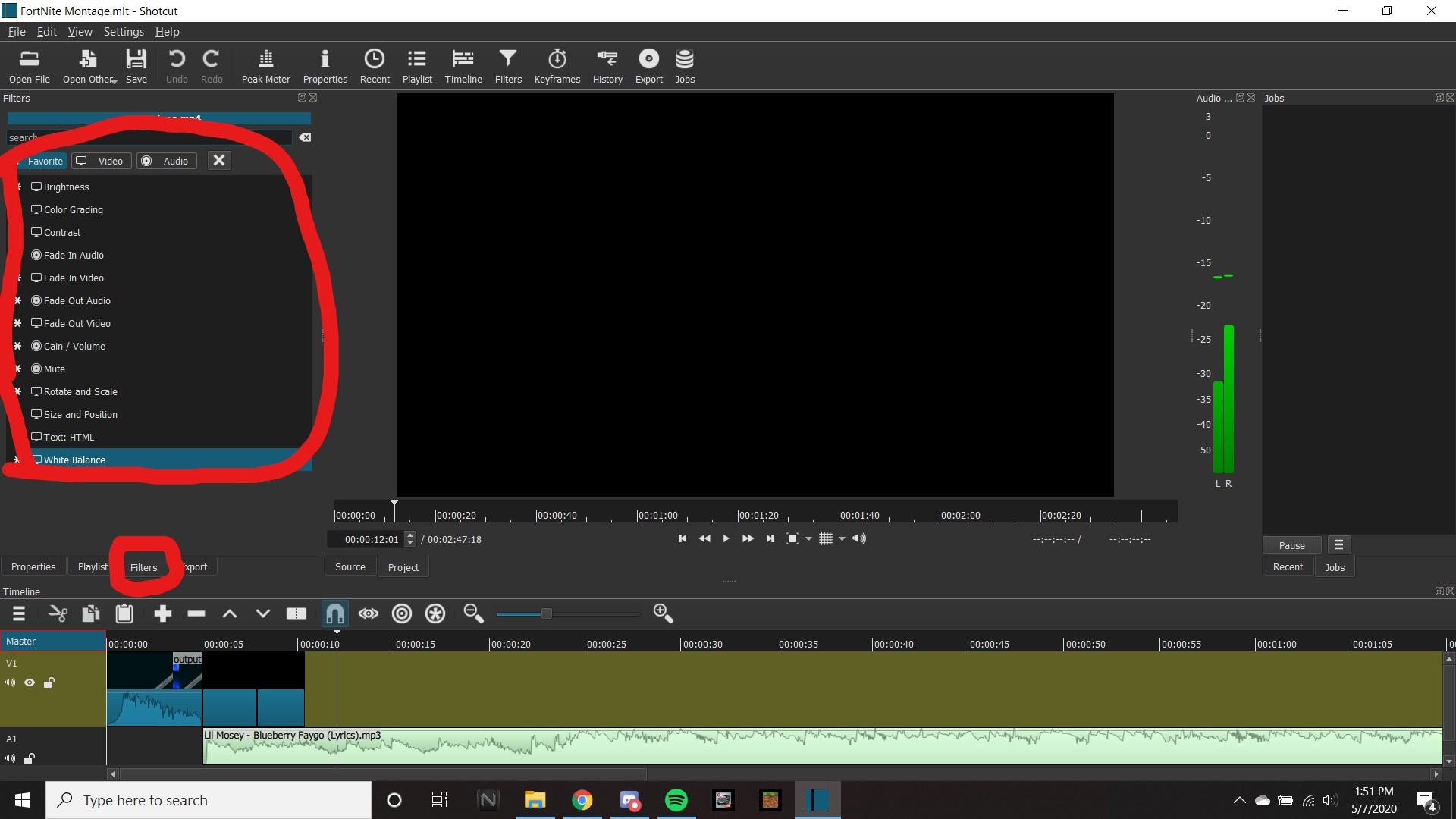The image size is (1456, 819).
Task: Enable the Favorite filters tab
Action: click(45, 160)
